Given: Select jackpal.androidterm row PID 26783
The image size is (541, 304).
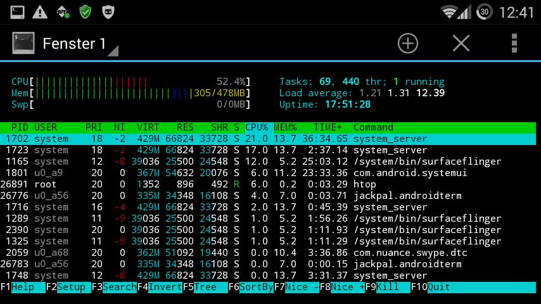Looking at the screenshot, I should tap(268, 264).
